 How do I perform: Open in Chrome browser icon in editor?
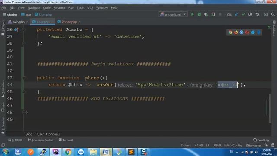point(230,32)
